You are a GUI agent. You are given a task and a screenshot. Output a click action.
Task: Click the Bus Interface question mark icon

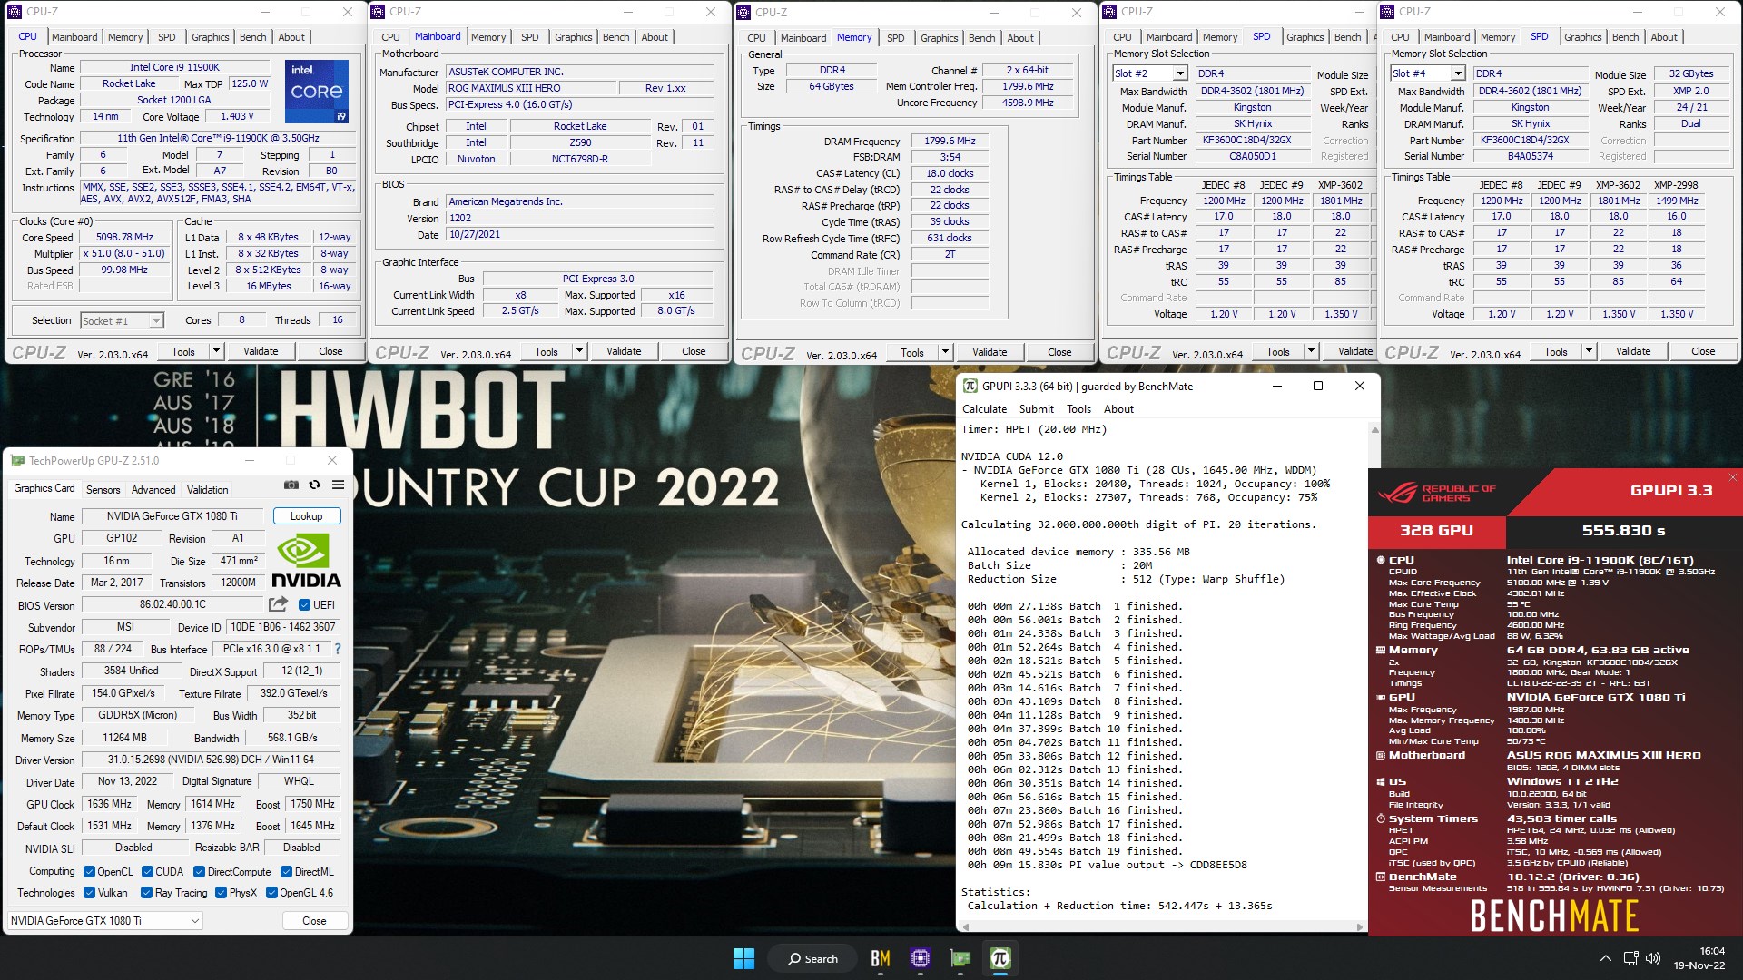pos(338,649)
